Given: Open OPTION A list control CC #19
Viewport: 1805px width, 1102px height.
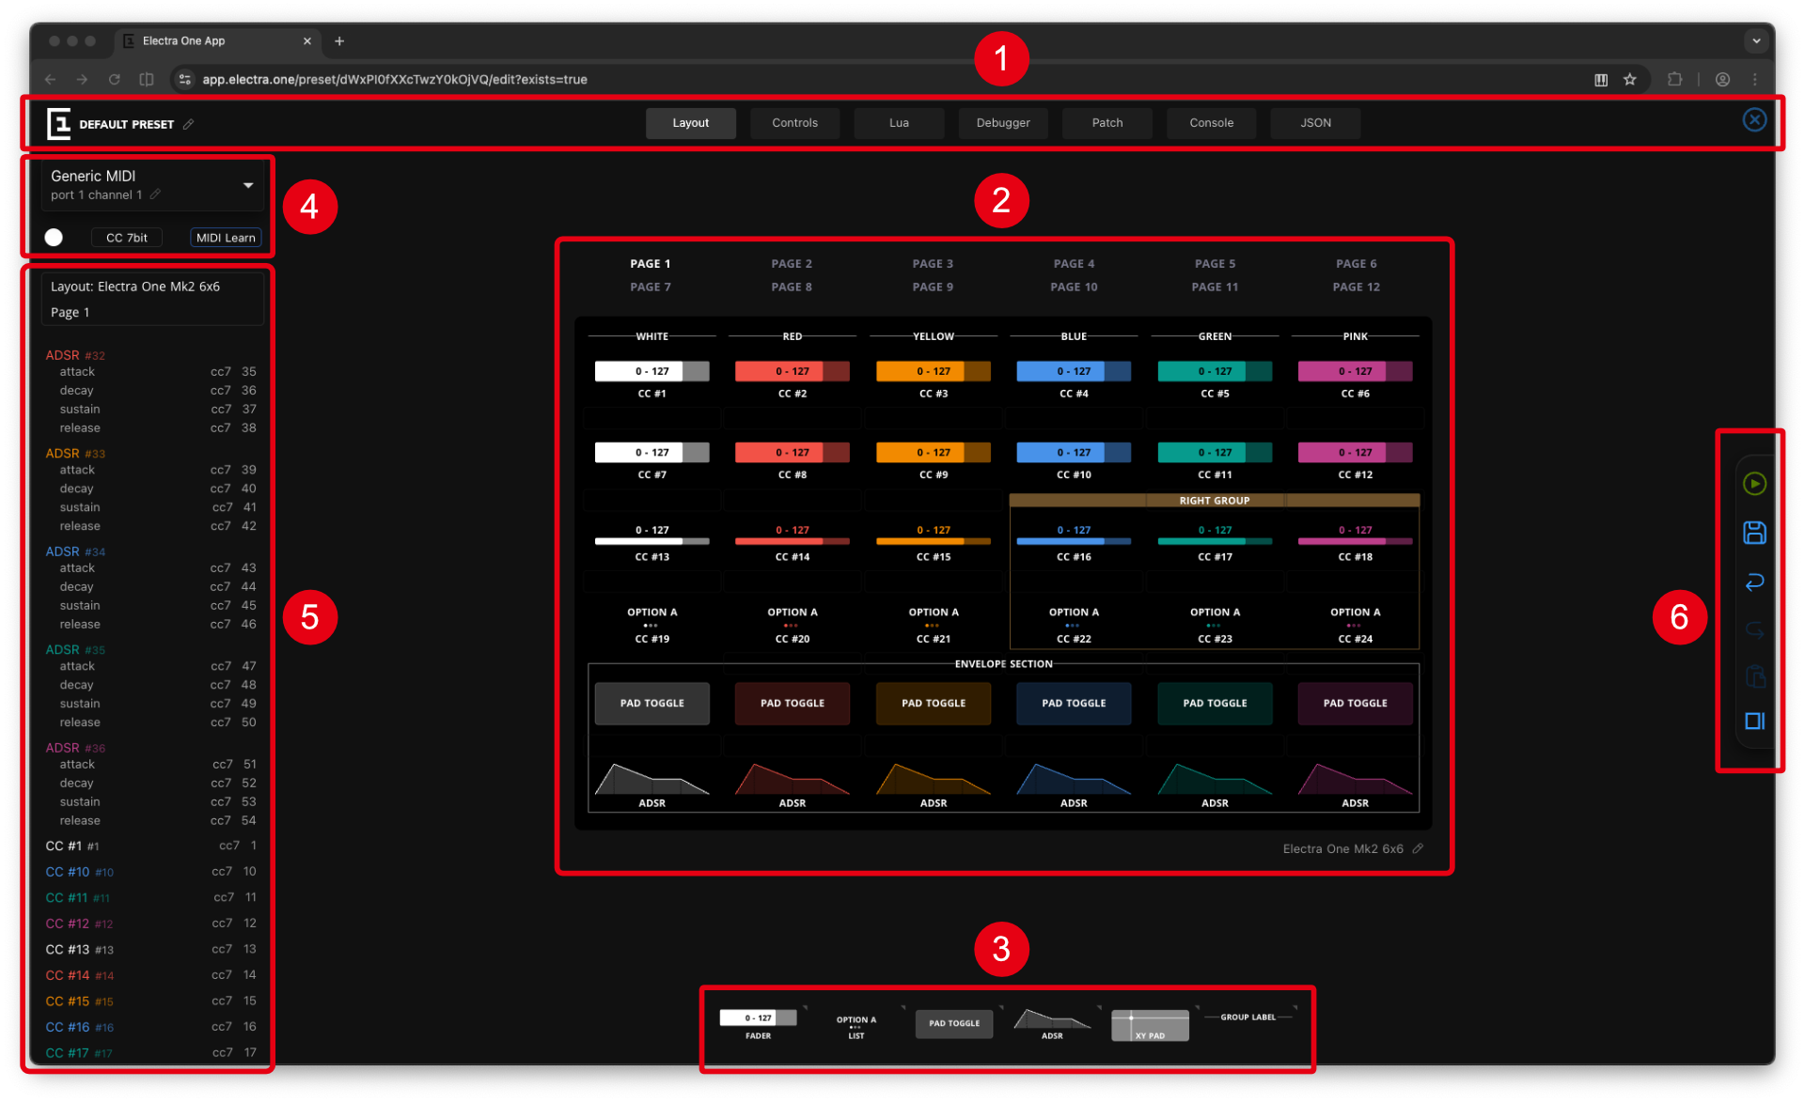Looking at the screenshot, I should coord(651,625).
